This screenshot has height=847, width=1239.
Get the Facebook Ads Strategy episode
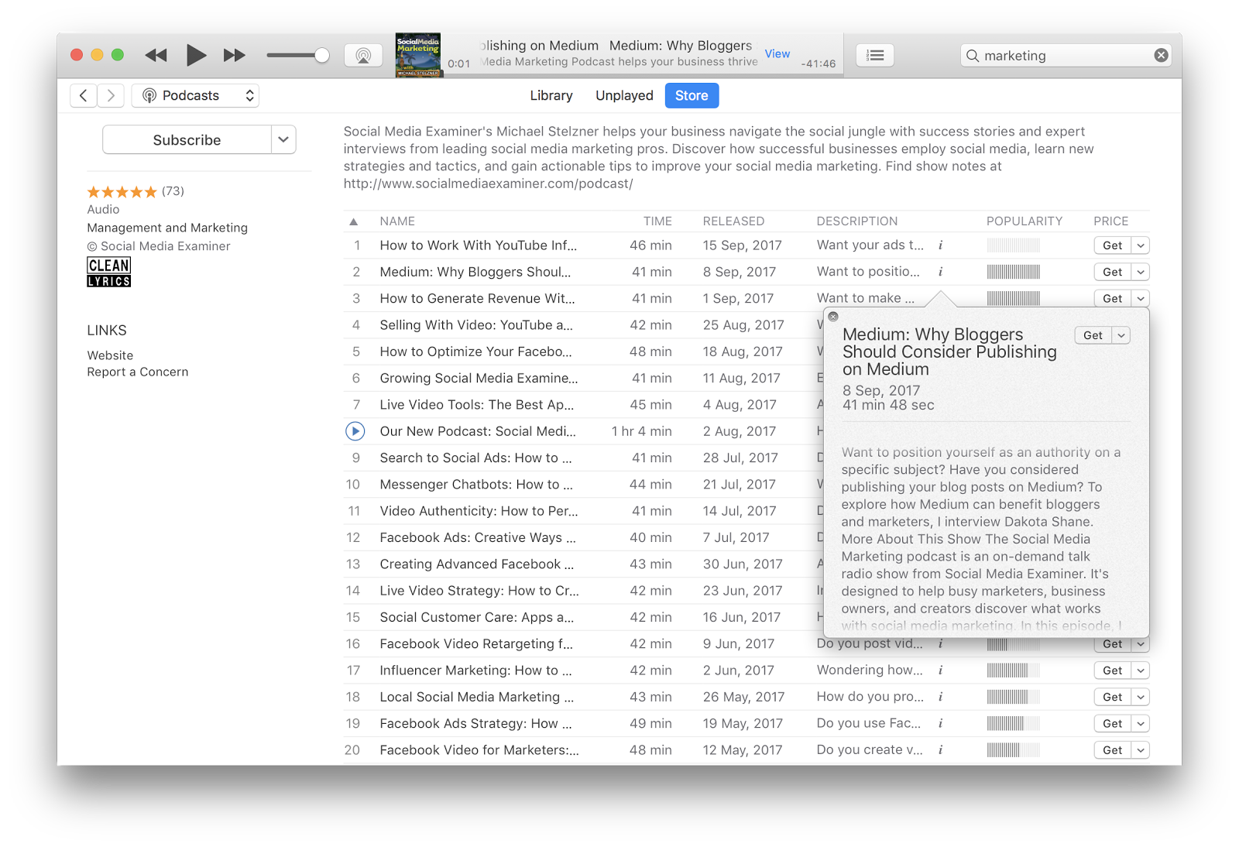[1112, 723]
